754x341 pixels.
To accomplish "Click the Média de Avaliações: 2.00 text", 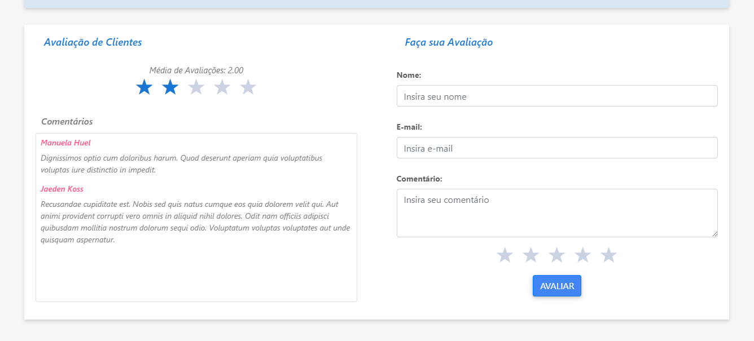I will click(x=196, y=70).
